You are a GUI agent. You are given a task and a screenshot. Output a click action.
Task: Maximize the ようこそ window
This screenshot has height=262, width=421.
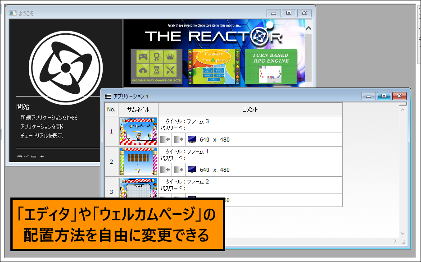[289, 13]
